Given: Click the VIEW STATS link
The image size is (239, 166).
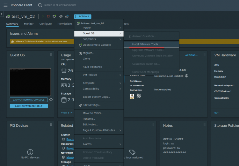Looking at the screenshot, I should pyautogui.click(x=68, y=113).
